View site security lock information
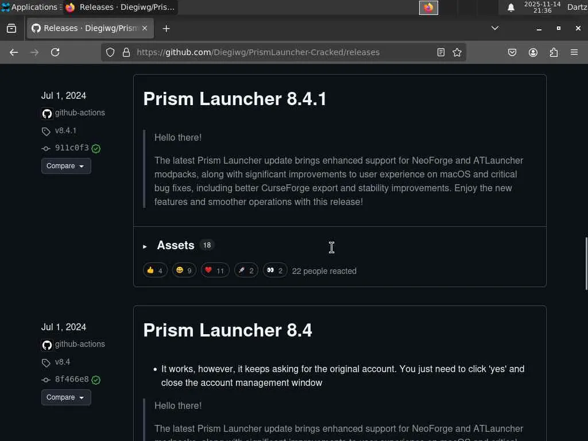This screenshot has height=441, width=588. 126,52
